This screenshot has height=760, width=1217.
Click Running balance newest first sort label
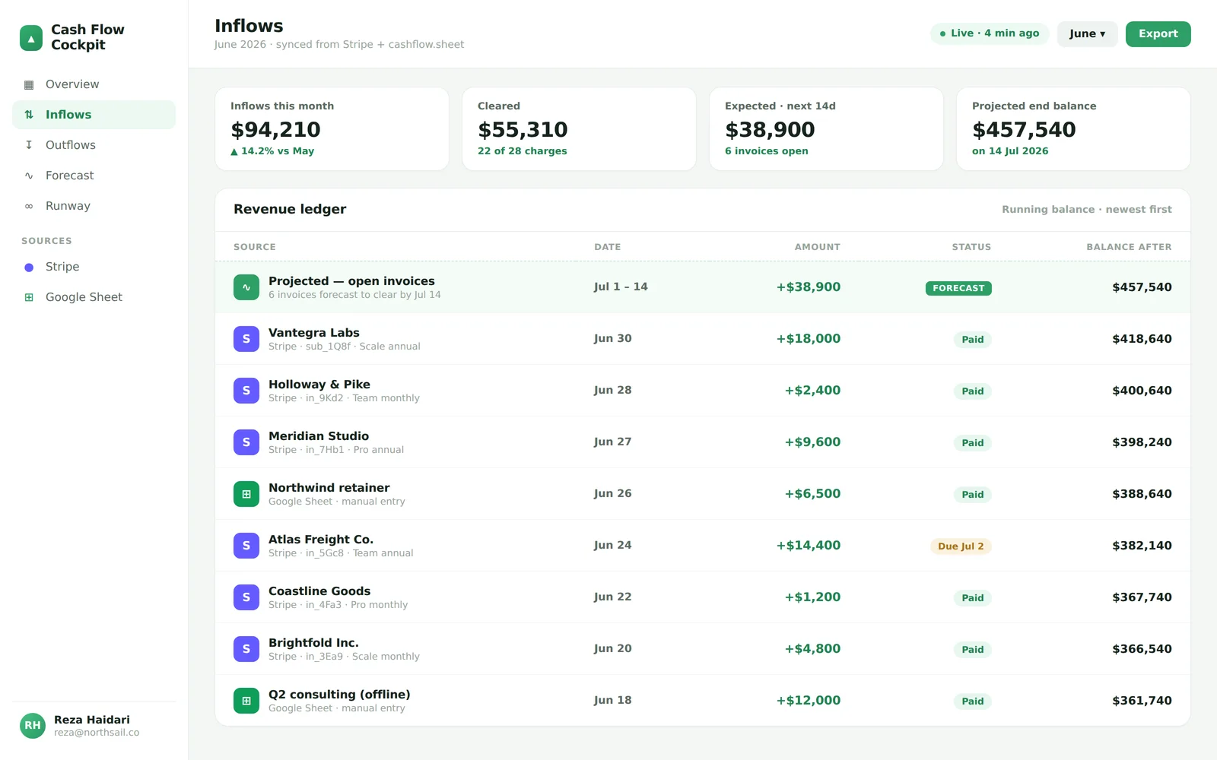point(1086,210)
